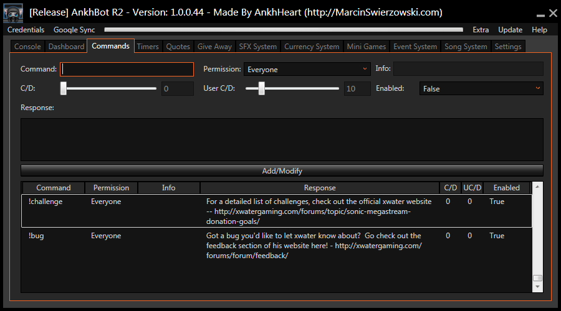This screenshot has width=561, height=311.
Task: Click the Response column header
Action: point(320,188)
